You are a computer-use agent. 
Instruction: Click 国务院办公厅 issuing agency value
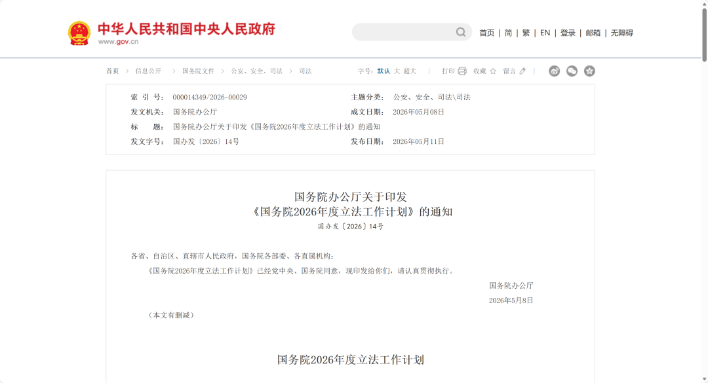point(195,112)
